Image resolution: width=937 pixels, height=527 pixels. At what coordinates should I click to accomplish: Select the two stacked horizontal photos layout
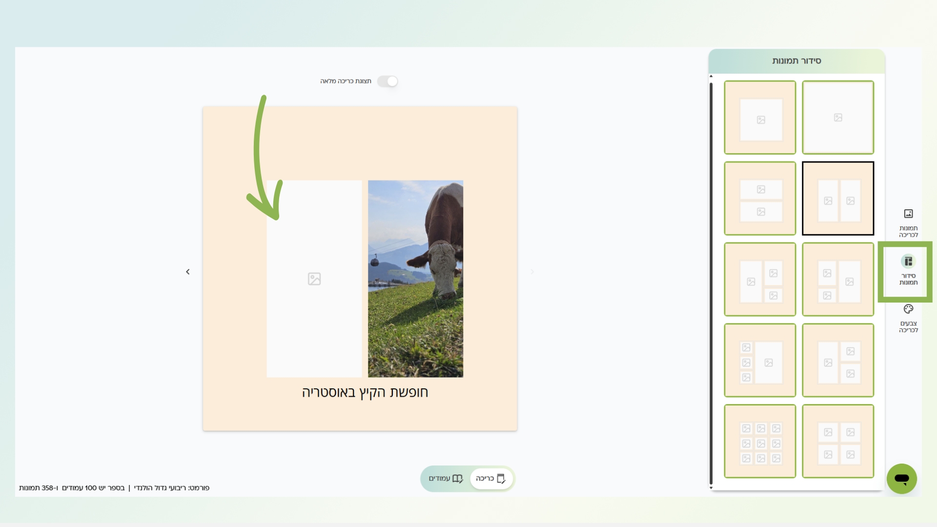[760, 199]
